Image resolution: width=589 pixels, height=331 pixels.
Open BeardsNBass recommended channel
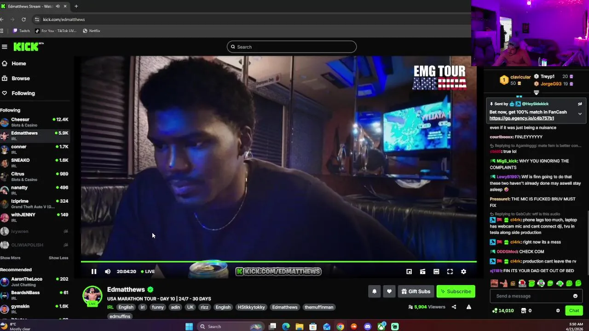pyautogui.click(x=35, y=295)
